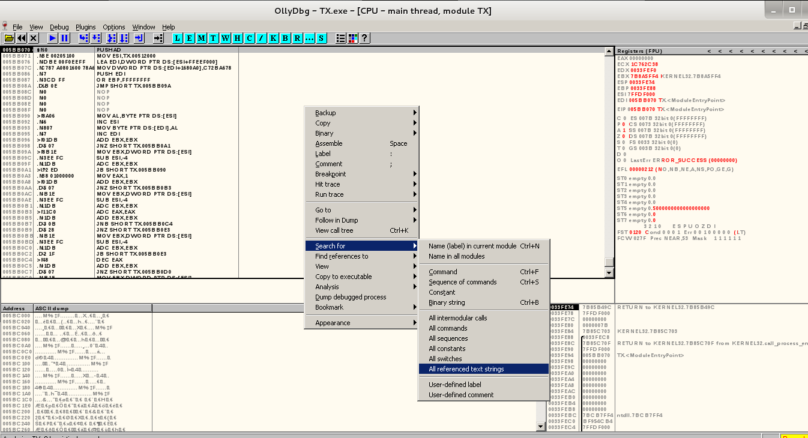Pause execution with the pause icon

(64, 38)
